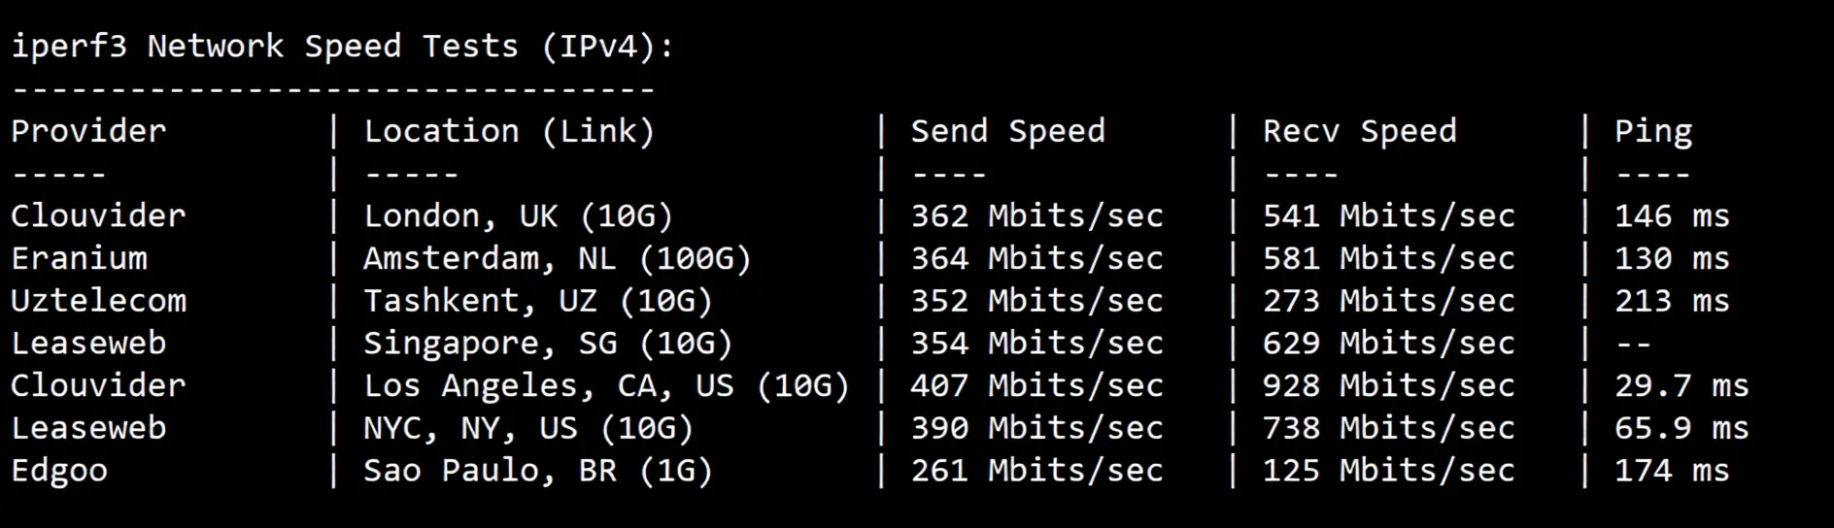The width and height of the screenshot is (1834, 528).
Task: Select the Eranium provider name
Action: point(79,258)
